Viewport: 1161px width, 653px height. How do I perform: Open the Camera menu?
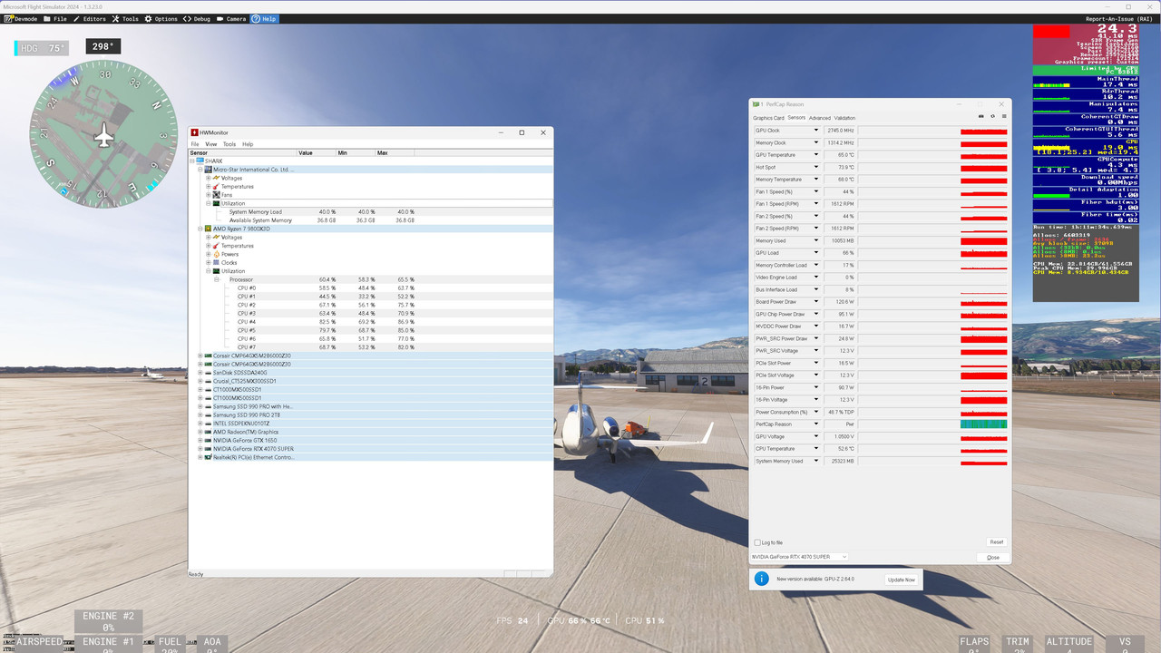pyautogui.click(x=231, y=18)
